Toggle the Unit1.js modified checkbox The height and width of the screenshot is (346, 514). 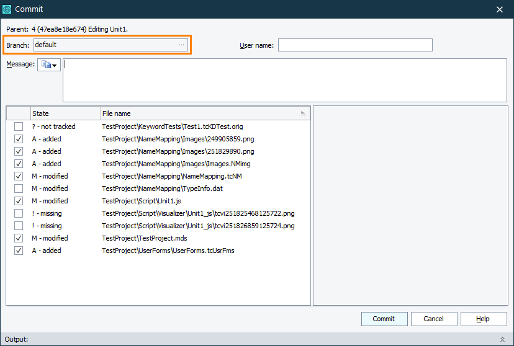click(19, 201)
